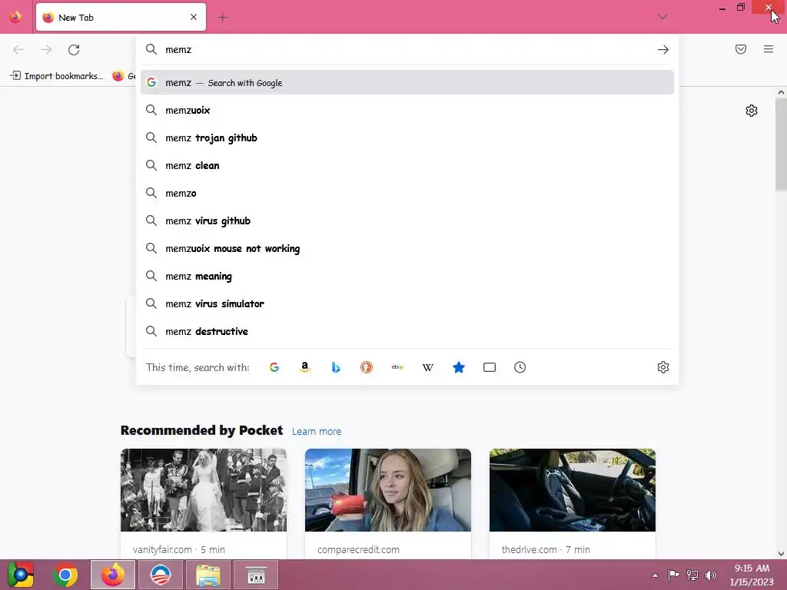The width and height of the screenshot is (787, 590).
Task: Reload the page with the refresh button
Action: pyautogui.click(x=74, y=50)
